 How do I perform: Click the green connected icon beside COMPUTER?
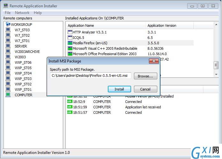point(8,95)
